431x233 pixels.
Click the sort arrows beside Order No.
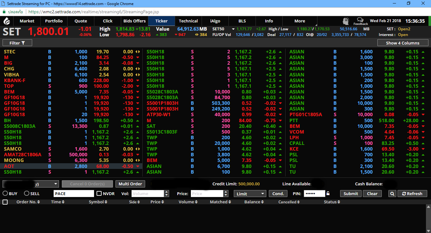[38, 202]
